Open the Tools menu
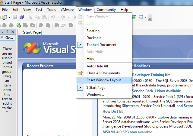193x136 pixels. tap(52, 10)
